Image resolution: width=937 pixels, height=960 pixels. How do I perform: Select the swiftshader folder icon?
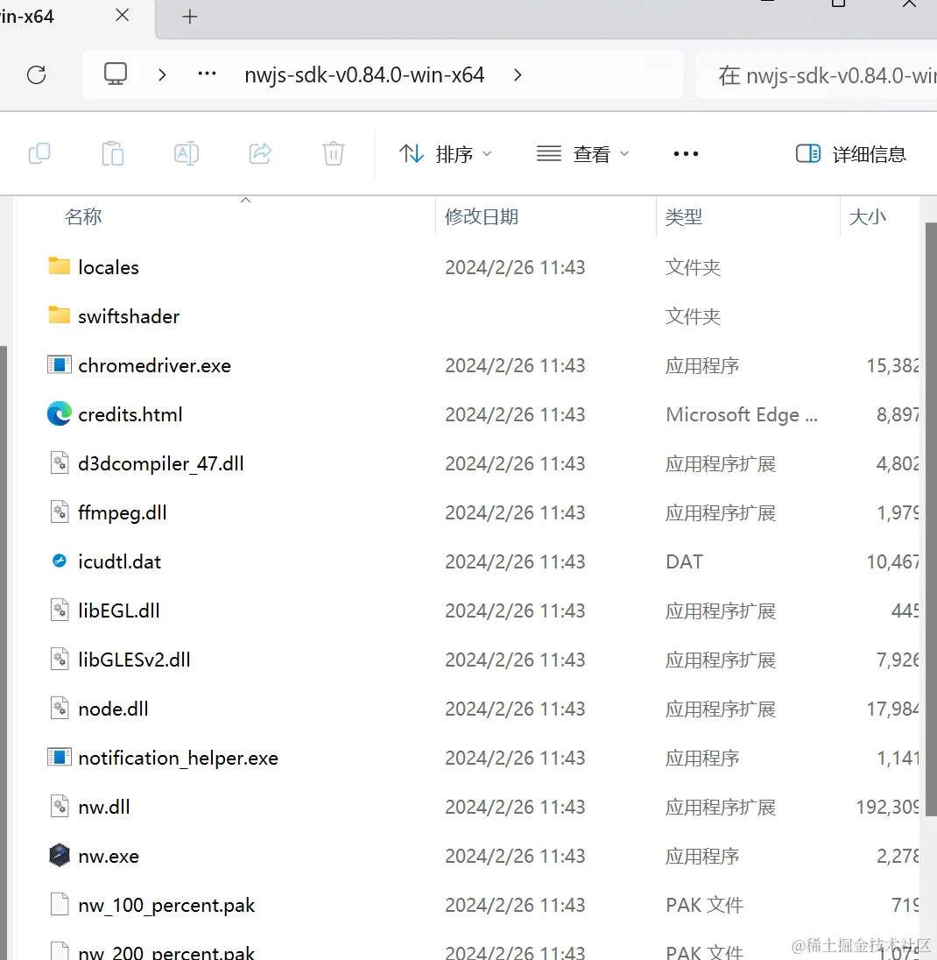60,314
